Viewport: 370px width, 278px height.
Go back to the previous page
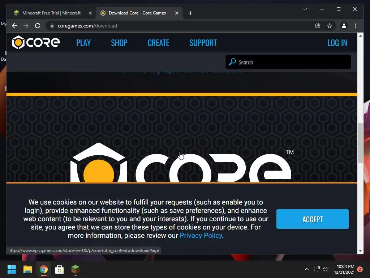click(14, 26)
